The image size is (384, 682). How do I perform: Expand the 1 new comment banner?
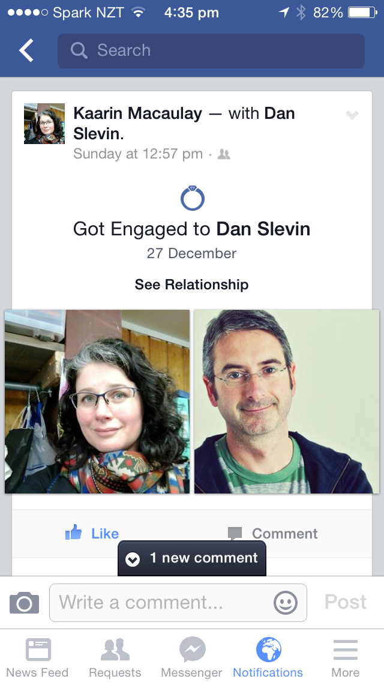tap(192, 558)
